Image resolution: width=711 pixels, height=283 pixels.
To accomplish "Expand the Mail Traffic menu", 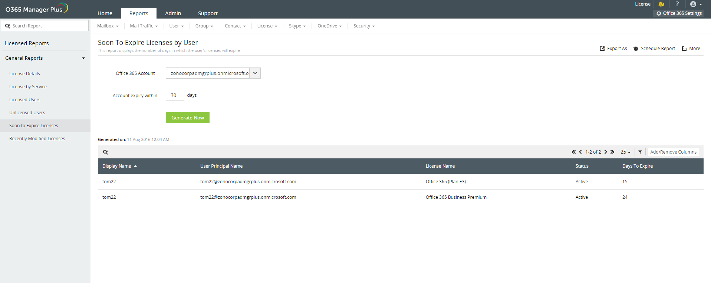I will [x=144, y=26].
